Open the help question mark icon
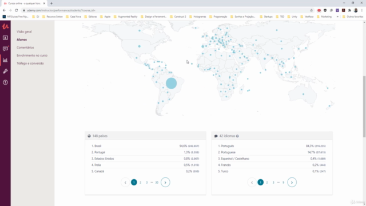The image size is (366, 206). pyautogui.click(x=5, y=82)
